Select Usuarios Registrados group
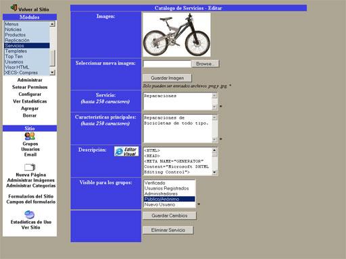 (170, 188)
